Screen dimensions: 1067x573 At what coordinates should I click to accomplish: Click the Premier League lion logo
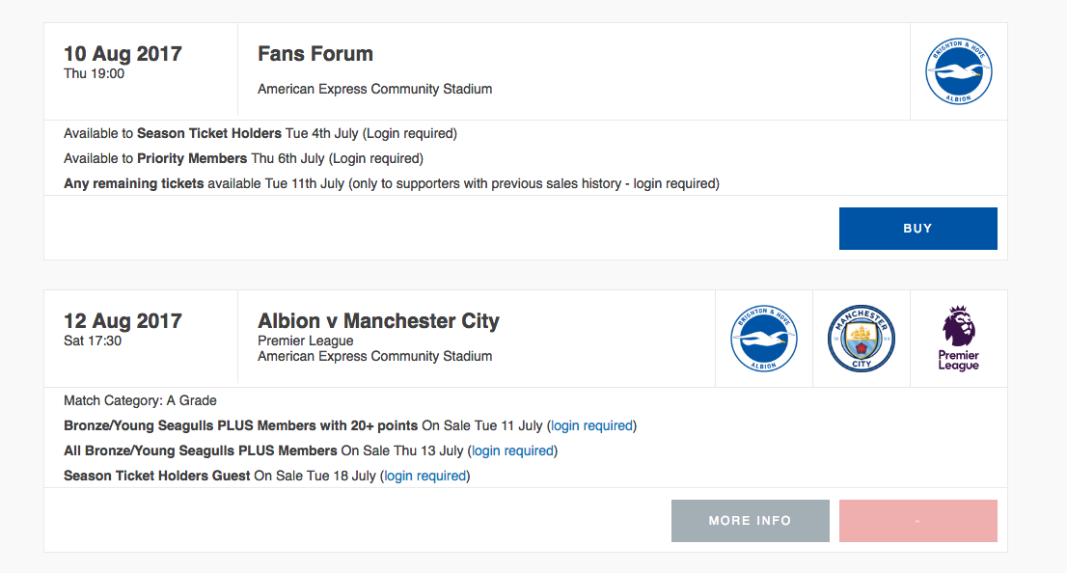(958, 339)
